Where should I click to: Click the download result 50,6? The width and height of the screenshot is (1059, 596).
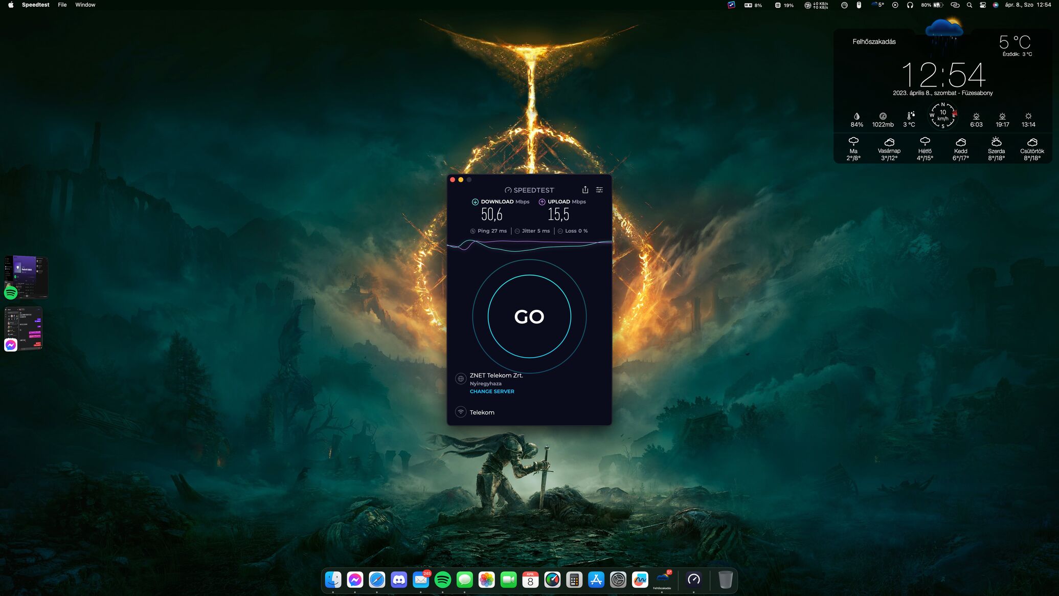(491, 214)
